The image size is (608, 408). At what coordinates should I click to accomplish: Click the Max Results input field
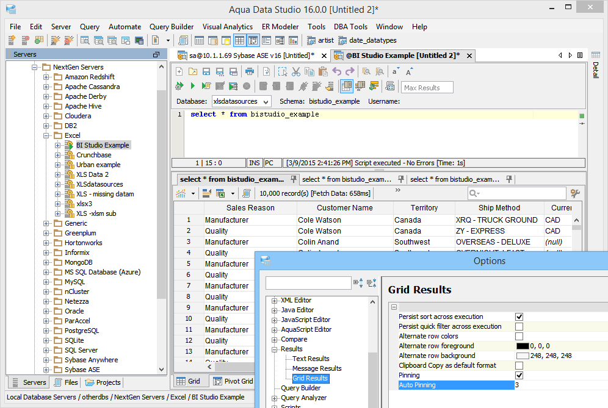[x=427, y=87]
